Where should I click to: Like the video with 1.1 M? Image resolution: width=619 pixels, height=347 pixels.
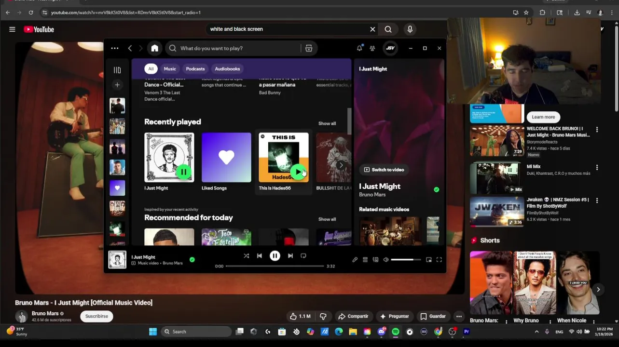pyautogui.click(x=300, y=316)
